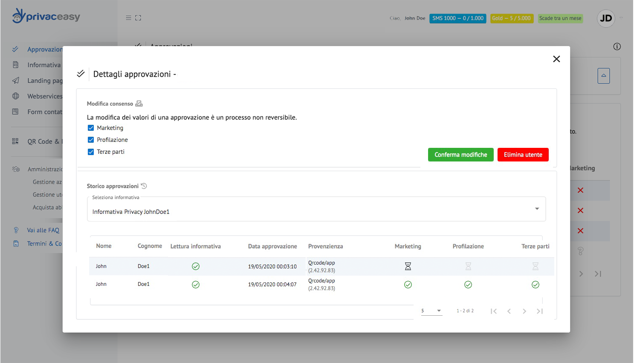Screen dimensions: 634x363
Task: Click the hamburger menu icon in header
Action: point(128,18)
